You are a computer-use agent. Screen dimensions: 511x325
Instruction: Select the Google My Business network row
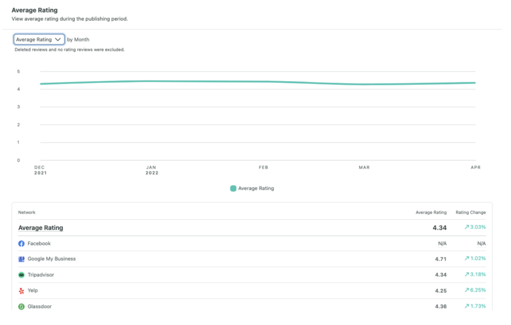(x=51, y=259)
